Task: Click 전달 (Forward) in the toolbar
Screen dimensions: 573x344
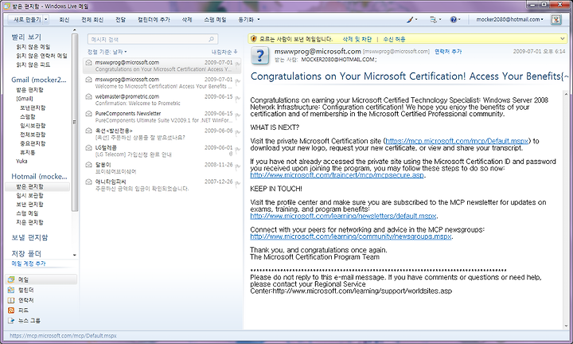Action: [121, 19]
